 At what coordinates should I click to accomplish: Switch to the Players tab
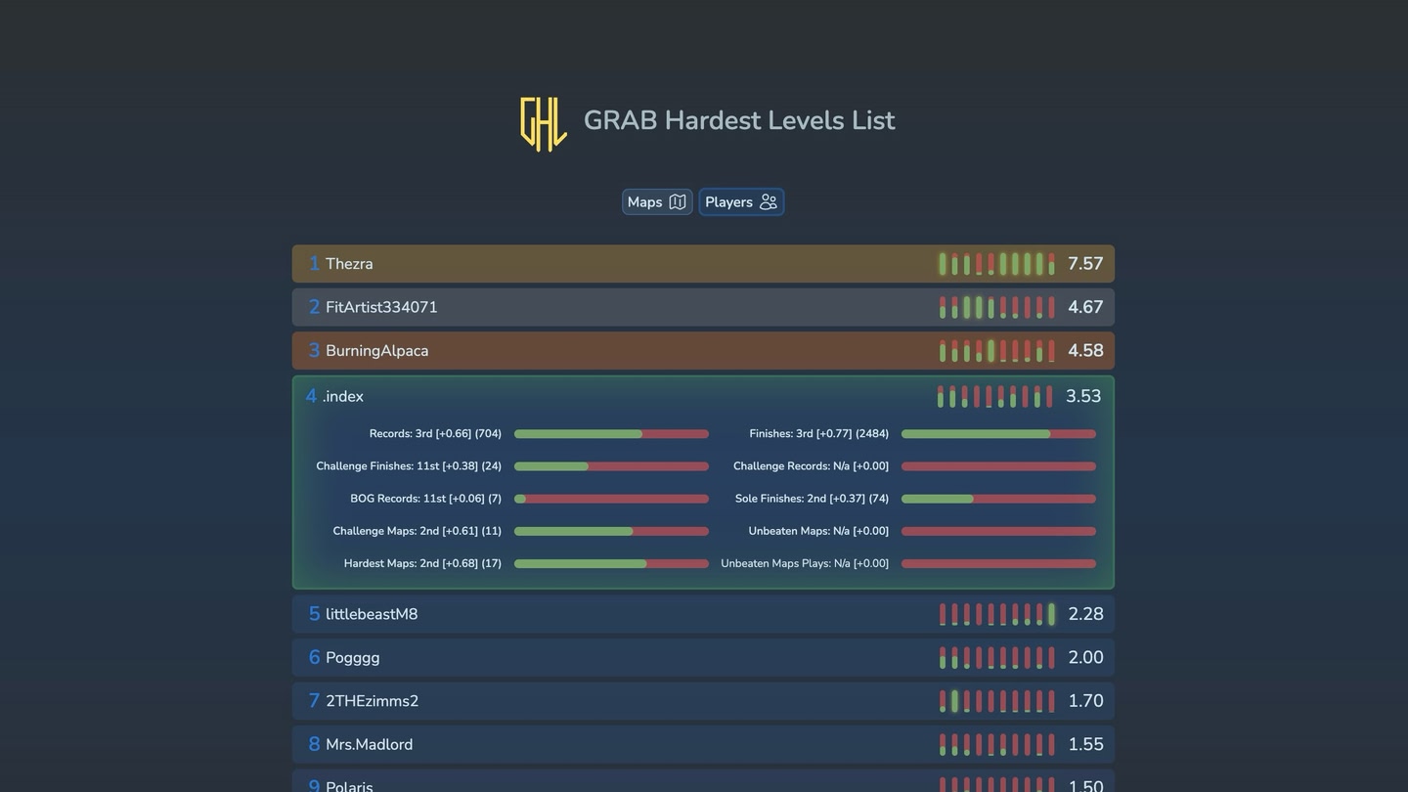(741, 202)
